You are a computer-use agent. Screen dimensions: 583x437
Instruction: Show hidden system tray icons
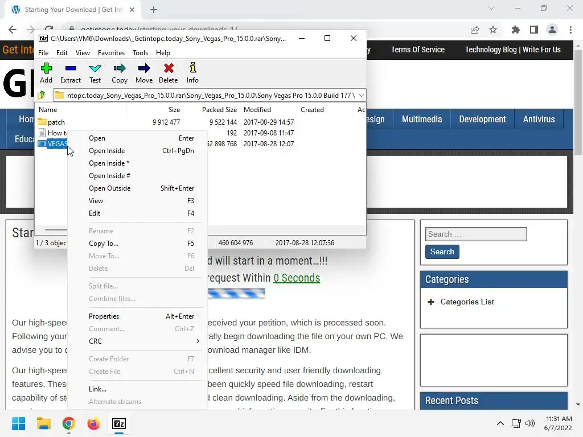pyautogui.click(x=500, y=423)
